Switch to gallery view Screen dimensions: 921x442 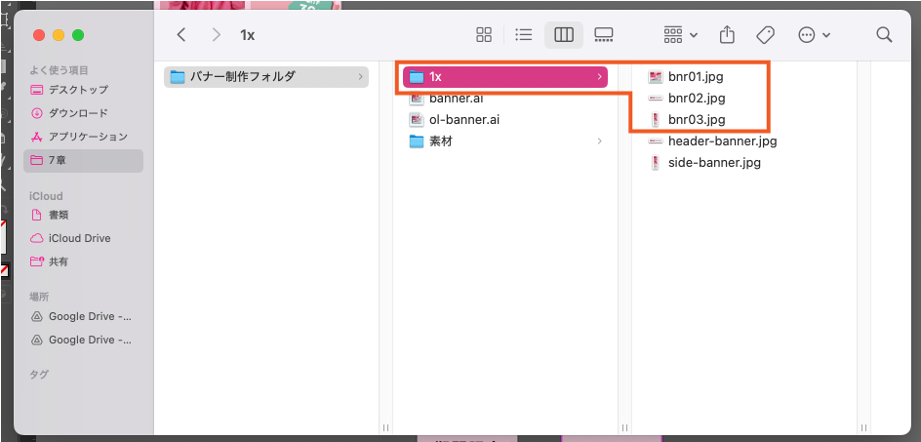click(x=604, y=35)
